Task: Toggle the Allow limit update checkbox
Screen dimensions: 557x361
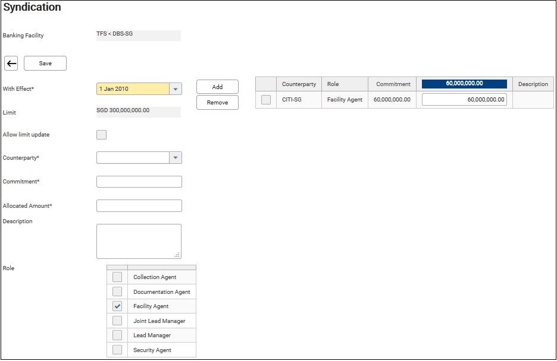Action: [x=102, y=135]
